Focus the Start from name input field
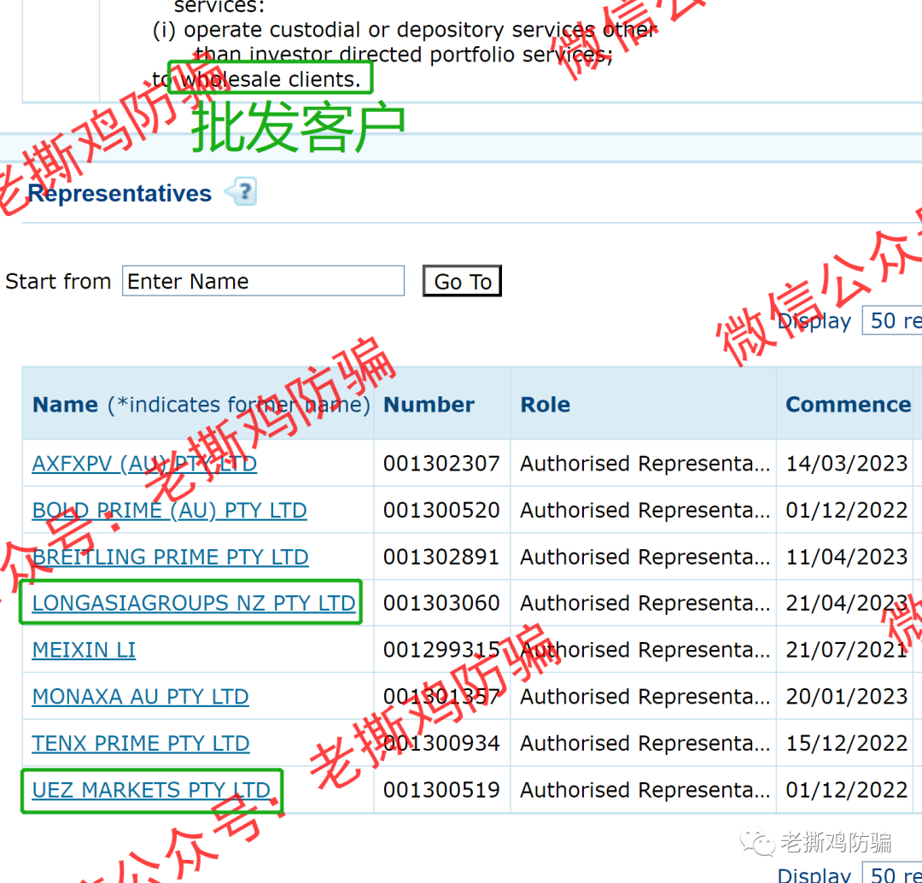 tap(263, 281)
